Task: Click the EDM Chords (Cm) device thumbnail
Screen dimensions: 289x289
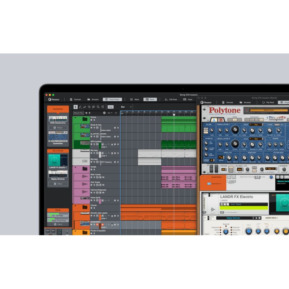Action: point(58,119)
